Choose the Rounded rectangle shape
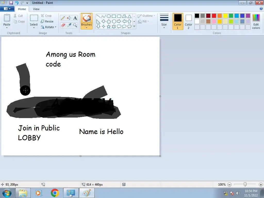264x198 pixels. [119, 16]
